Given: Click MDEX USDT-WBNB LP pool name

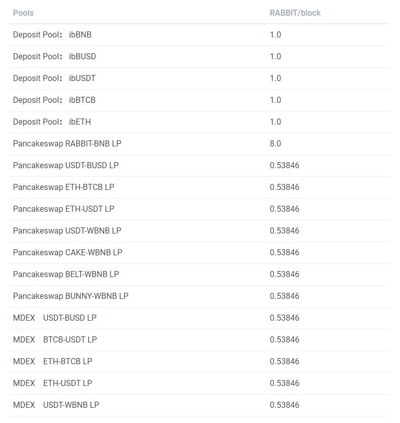Looking at the screenshot, I should click(56, 405).
